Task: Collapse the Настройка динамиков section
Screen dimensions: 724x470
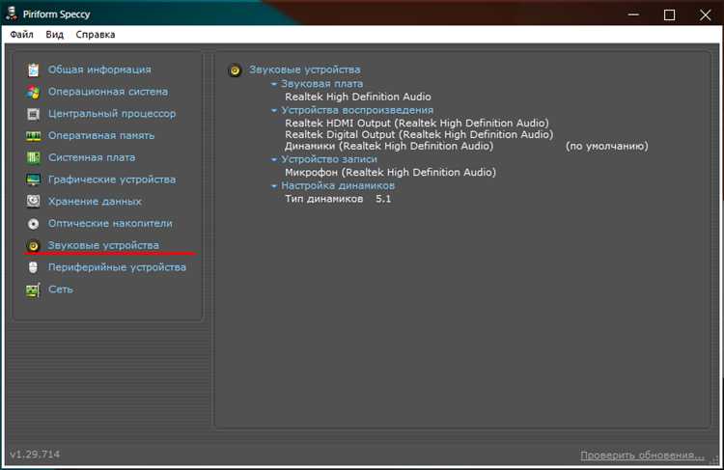Action: pos(274,185)
